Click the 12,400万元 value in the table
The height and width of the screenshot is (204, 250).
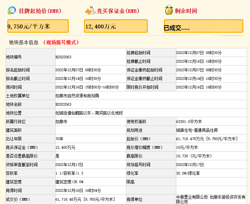[65, 147]
